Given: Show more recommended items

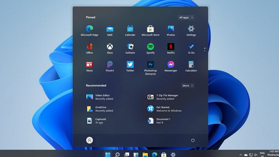Looking at the screenshot, I should pos(187,86).
